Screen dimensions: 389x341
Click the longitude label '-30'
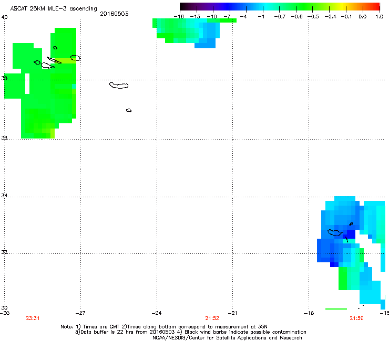click(5, 313)
